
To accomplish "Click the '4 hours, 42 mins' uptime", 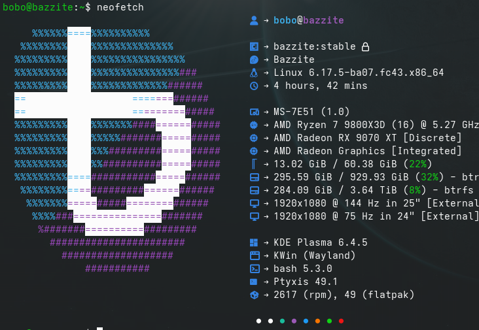I will [x=321, y=86].
